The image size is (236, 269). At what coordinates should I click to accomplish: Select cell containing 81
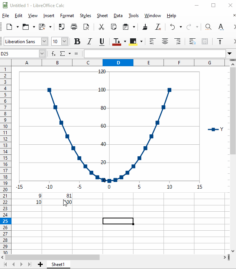(x=57, y=196)
